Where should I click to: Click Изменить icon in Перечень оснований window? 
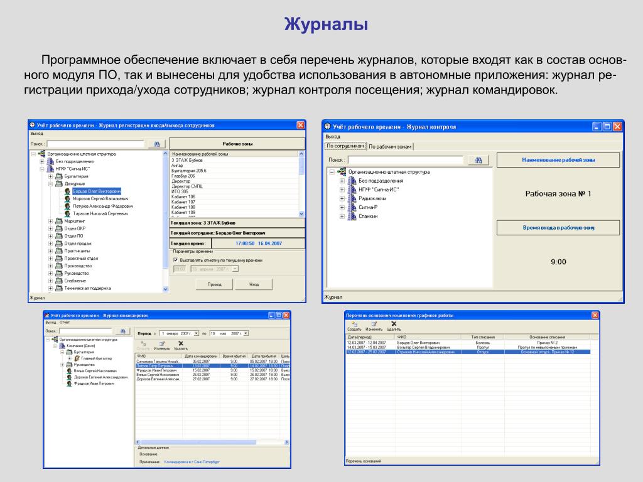pos(374,324)
